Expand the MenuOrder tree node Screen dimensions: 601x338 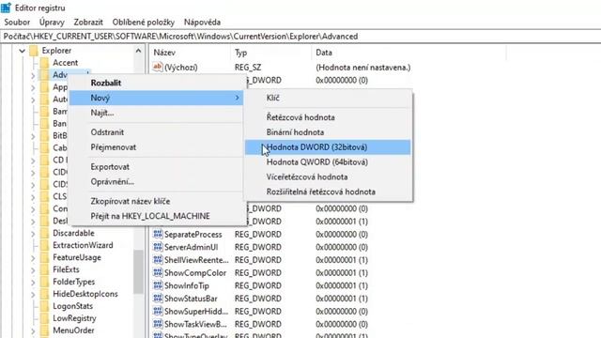coord(33,330)
